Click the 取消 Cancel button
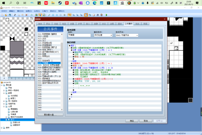Screen dimensions: 202x135 pos(146,121)
